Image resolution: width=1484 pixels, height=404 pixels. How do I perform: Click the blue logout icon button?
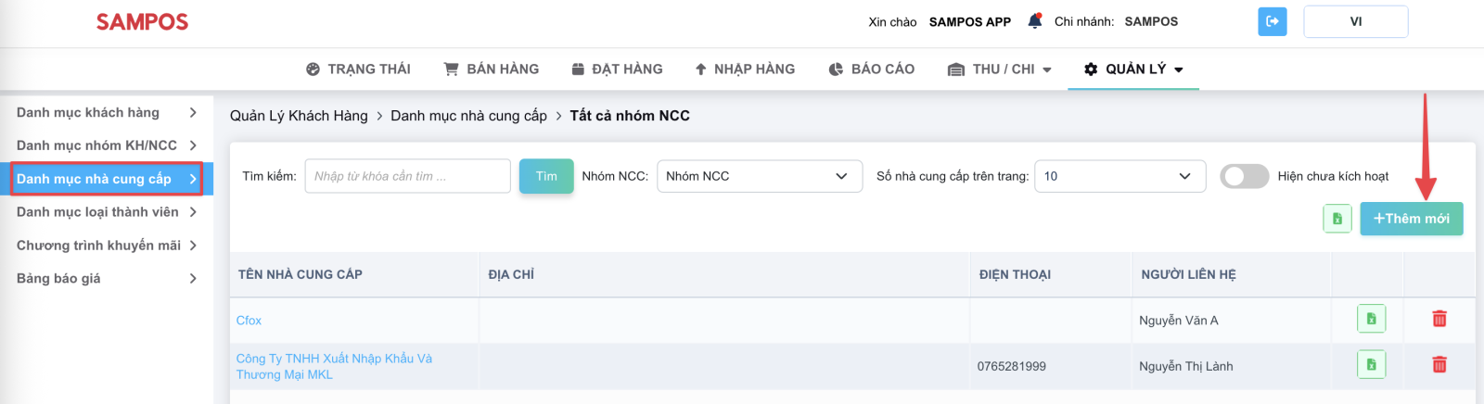(x=1272, y=21)
